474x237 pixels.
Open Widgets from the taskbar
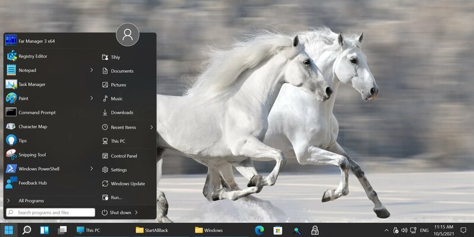pos(44,230)
